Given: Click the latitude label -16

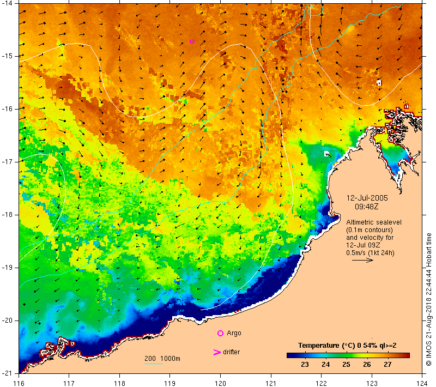Looking at the screenshot, I should [7, 109].
